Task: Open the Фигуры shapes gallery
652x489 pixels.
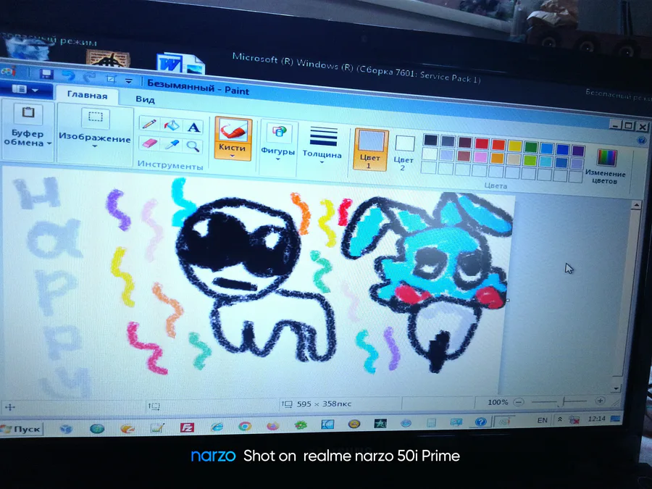Action: click(278, 142)
